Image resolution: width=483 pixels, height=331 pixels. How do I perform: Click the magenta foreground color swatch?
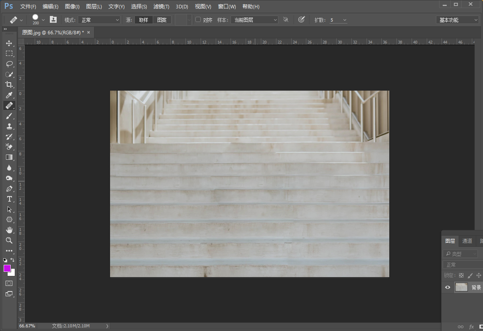[x=7, y=268]
